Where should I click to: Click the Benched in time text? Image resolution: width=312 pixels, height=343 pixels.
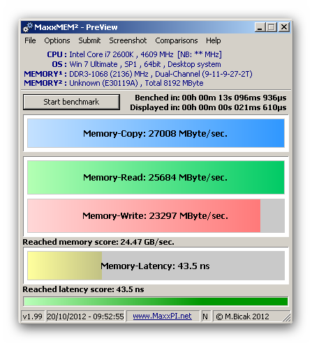211,98
